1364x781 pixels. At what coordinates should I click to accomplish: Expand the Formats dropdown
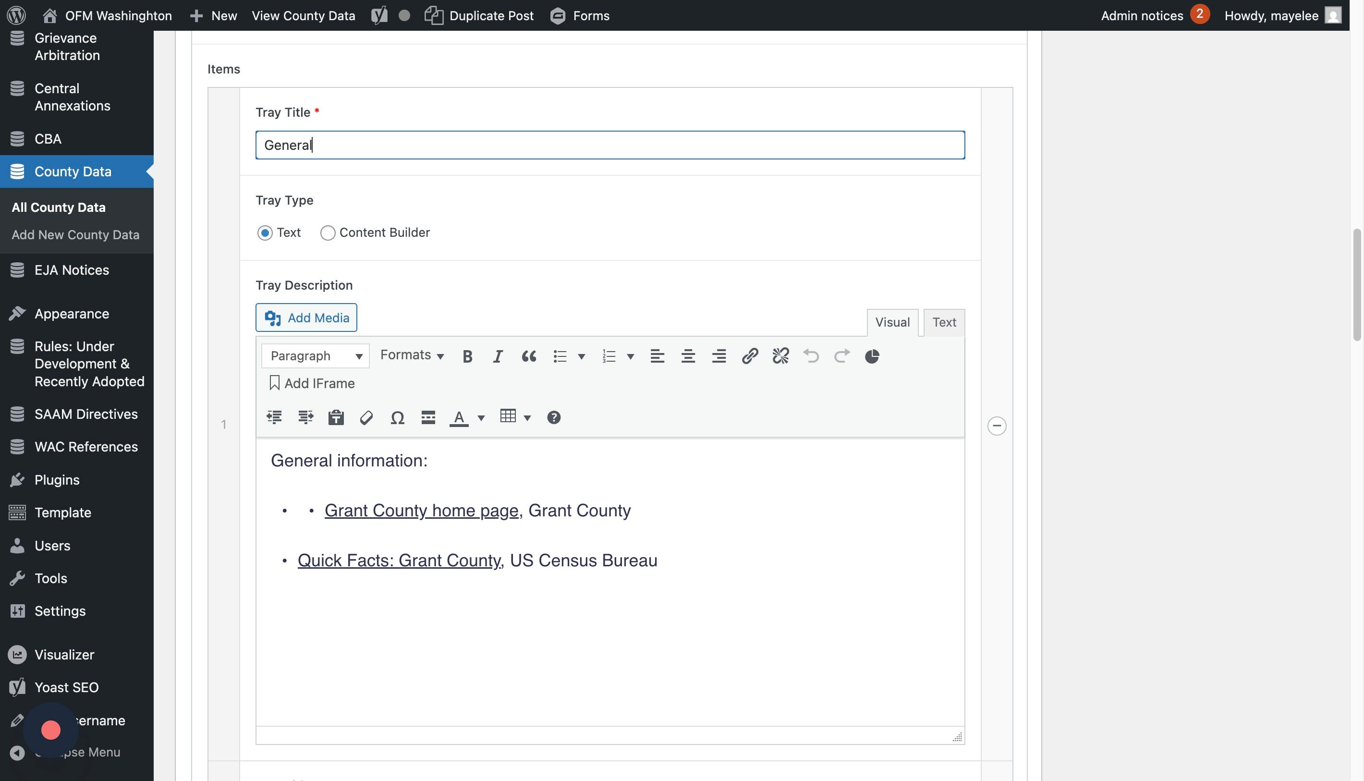(x=412, y=355)
